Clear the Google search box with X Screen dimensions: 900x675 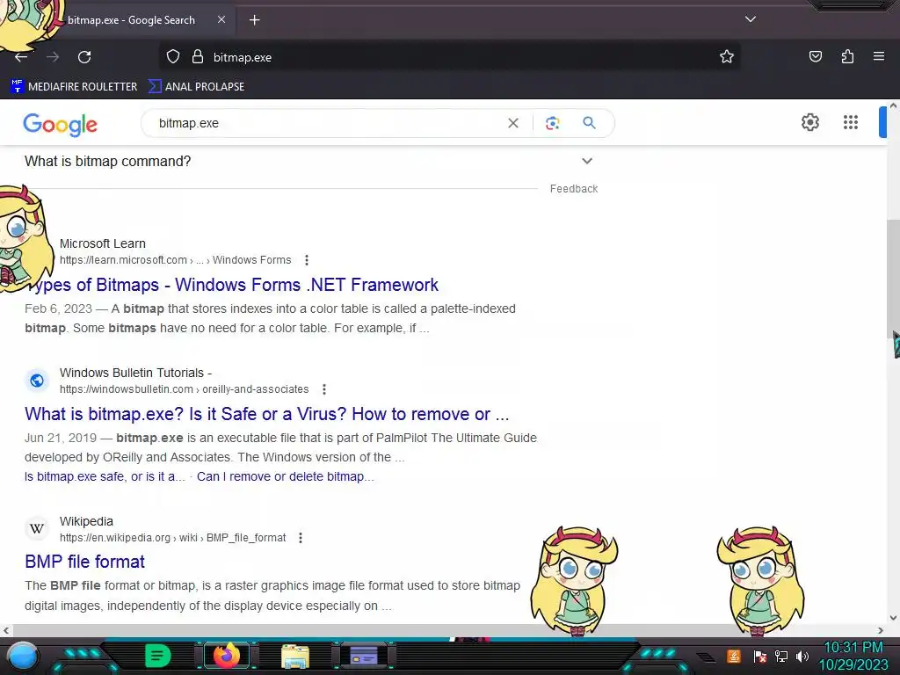click(x=513, y=123)
